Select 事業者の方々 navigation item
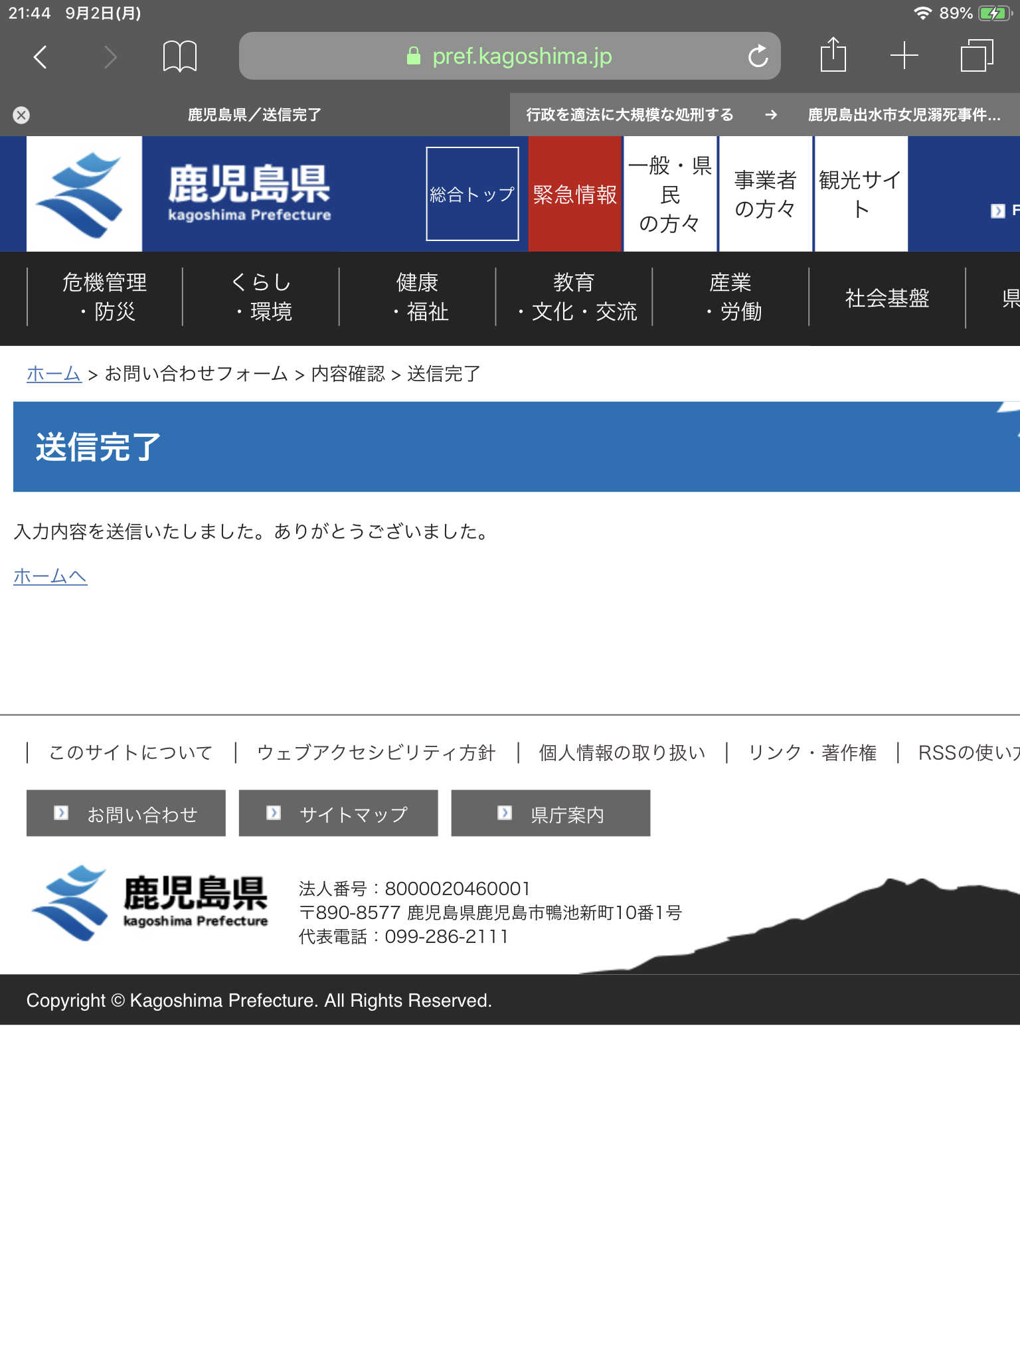Image resolution: width=1020 pixels, height=1360 pixels. [765, 194]
